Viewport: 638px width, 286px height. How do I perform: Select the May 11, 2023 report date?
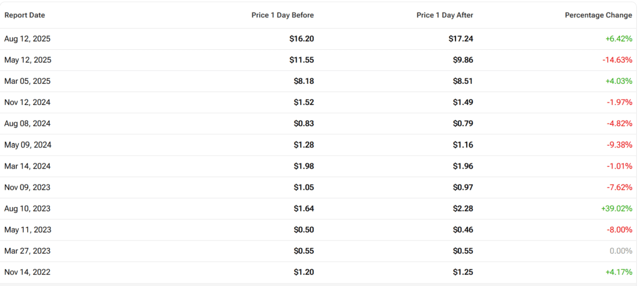[27, 229]
